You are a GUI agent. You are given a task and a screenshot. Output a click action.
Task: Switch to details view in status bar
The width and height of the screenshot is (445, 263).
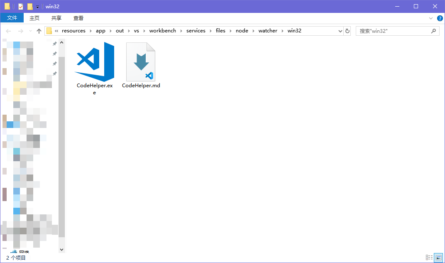coord(430,257)
